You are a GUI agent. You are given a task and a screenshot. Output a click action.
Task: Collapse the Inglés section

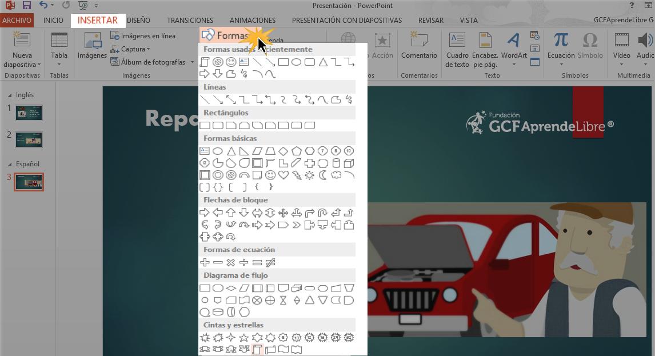(10, 95)
